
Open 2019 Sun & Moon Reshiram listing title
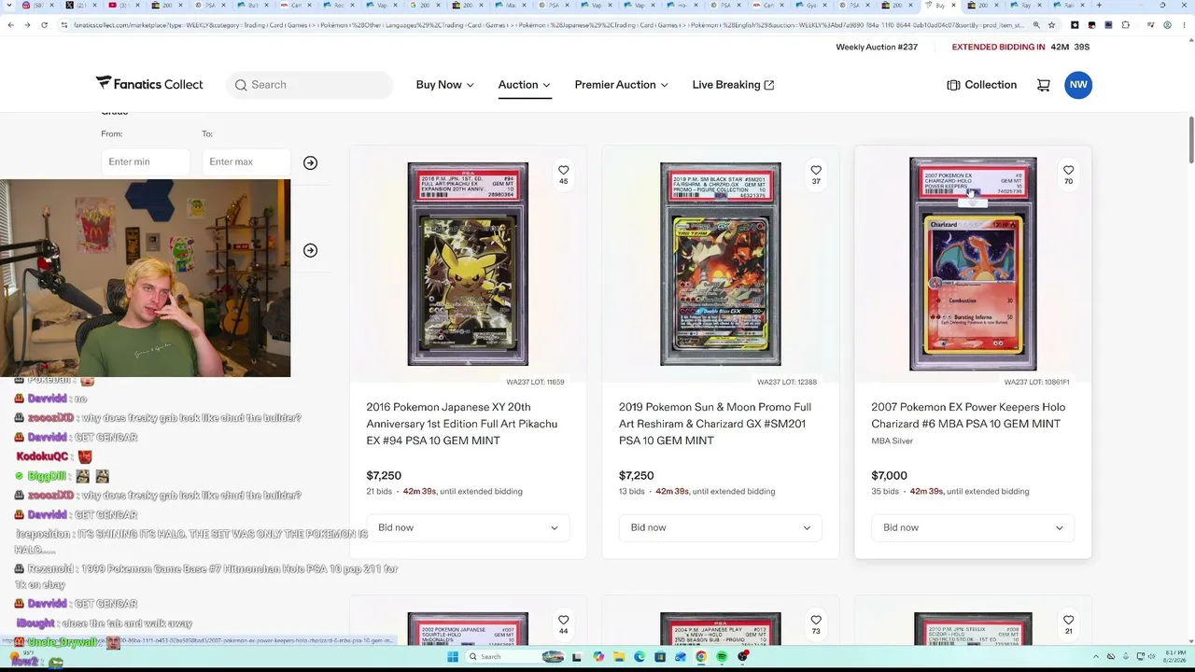coord(715,424)
